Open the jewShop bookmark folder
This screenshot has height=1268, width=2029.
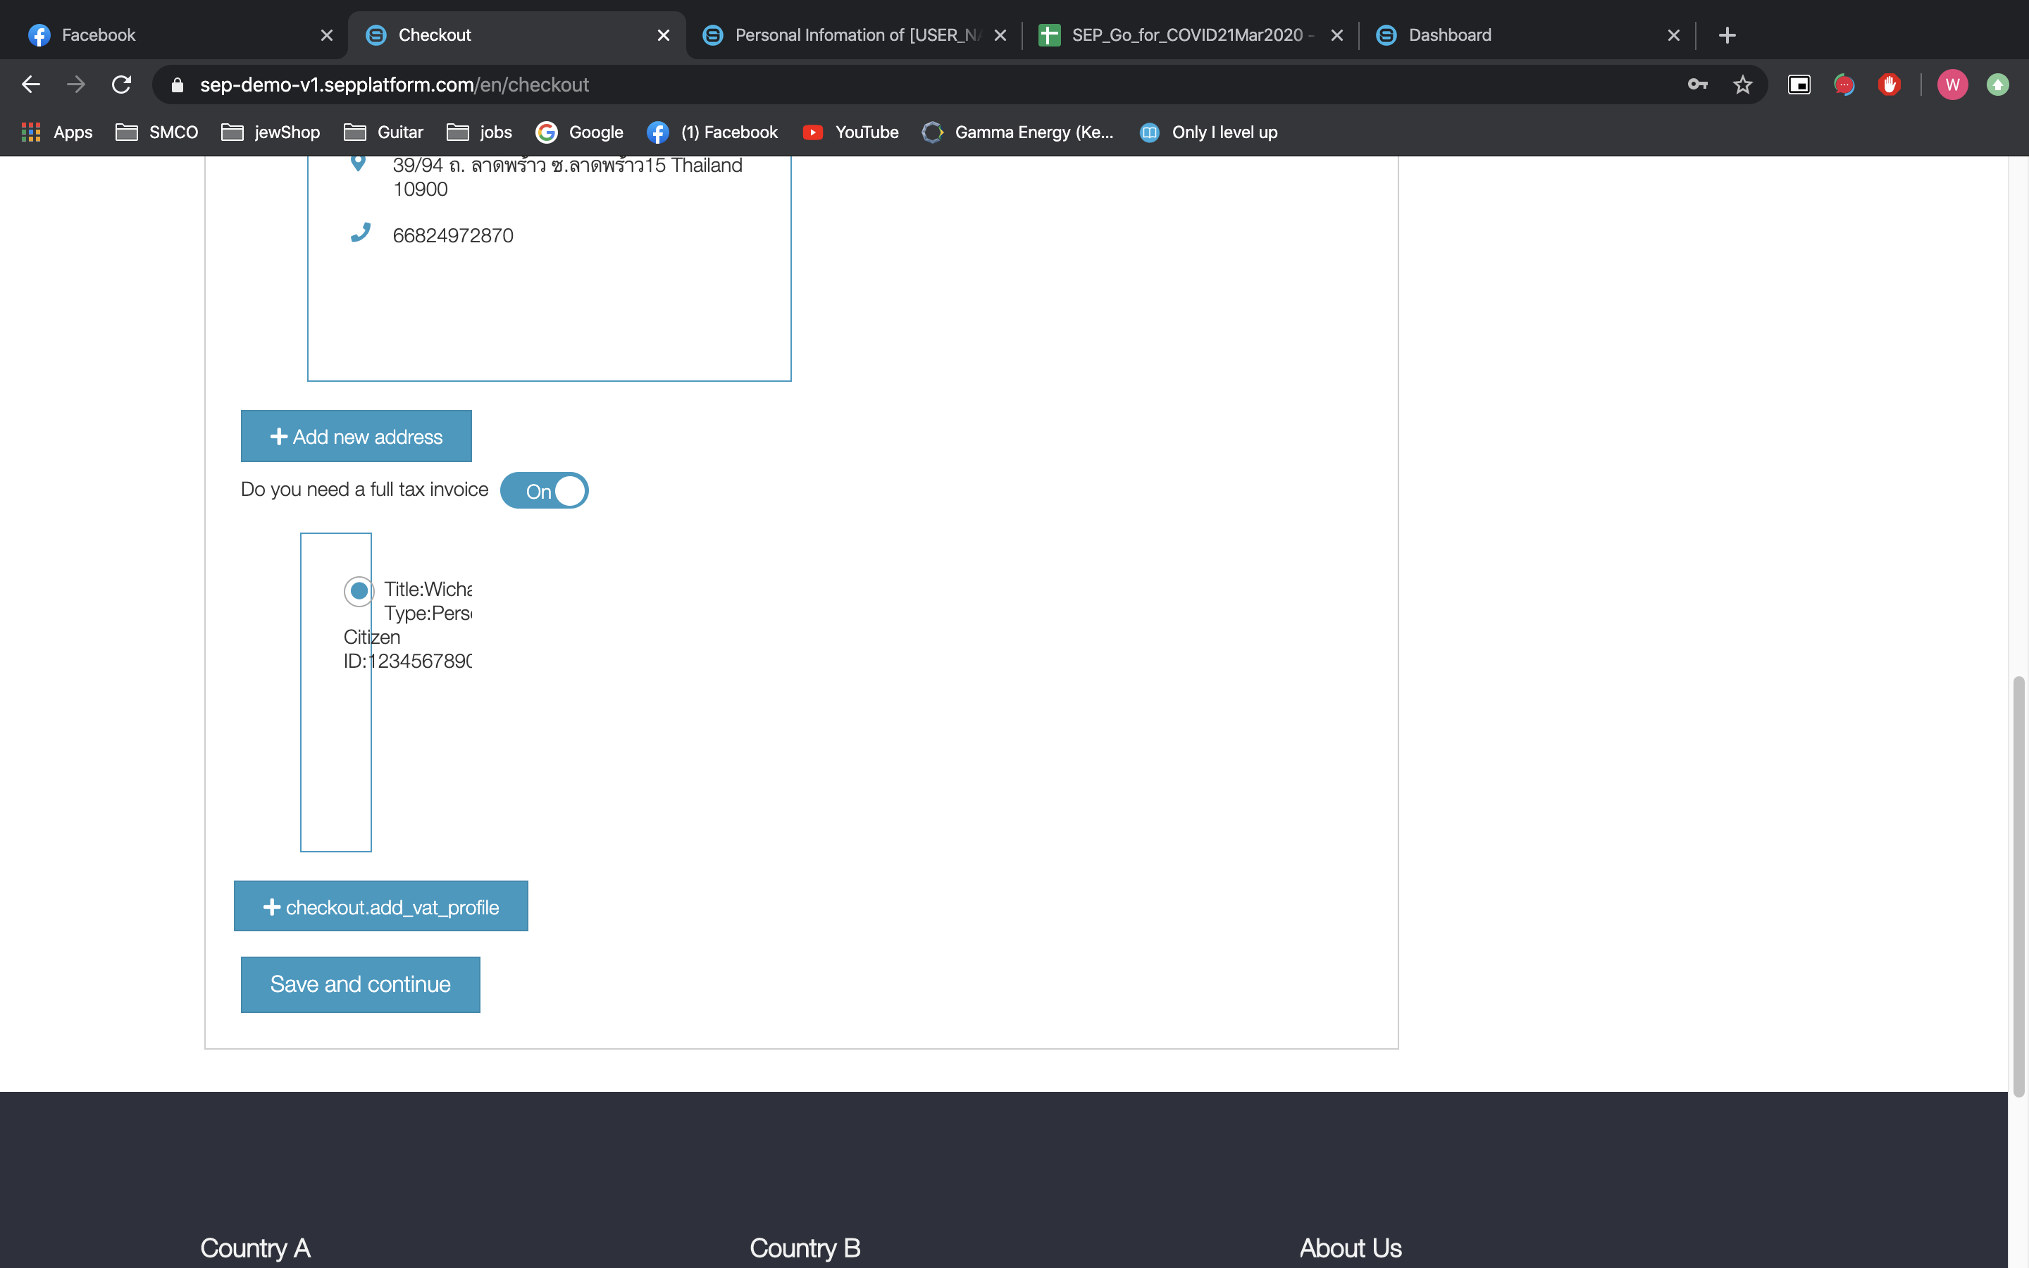coord(270,132)
